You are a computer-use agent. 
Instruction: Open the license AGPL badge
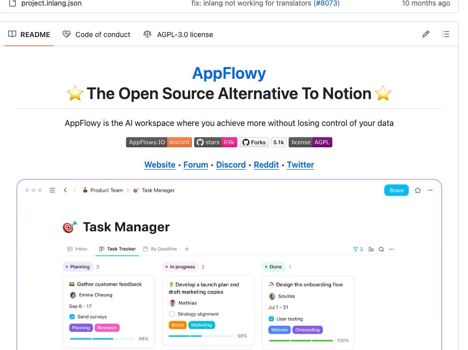(x=310, y=142)
